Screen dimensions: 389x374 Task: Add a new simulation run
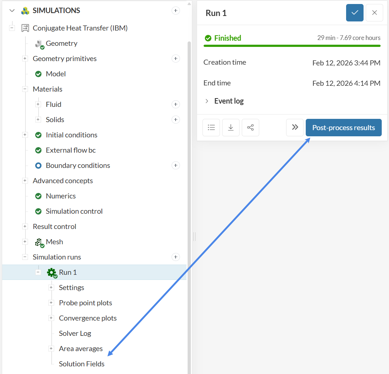(176, 257)
